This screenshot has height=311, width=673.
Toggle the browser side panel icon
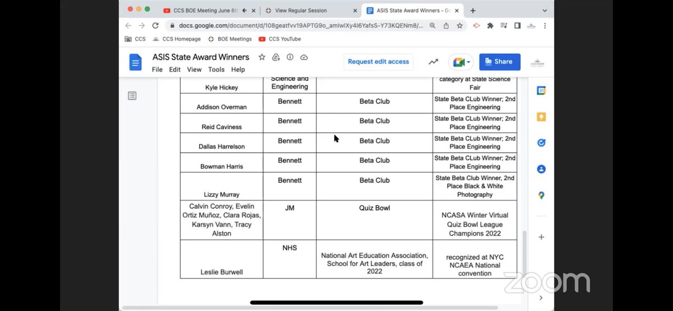517,25
